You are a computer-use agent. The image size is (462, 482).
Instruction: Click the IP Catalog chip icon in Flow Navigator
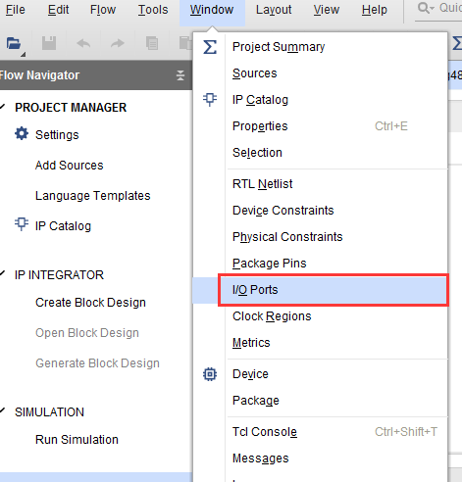tap(22, 224)
